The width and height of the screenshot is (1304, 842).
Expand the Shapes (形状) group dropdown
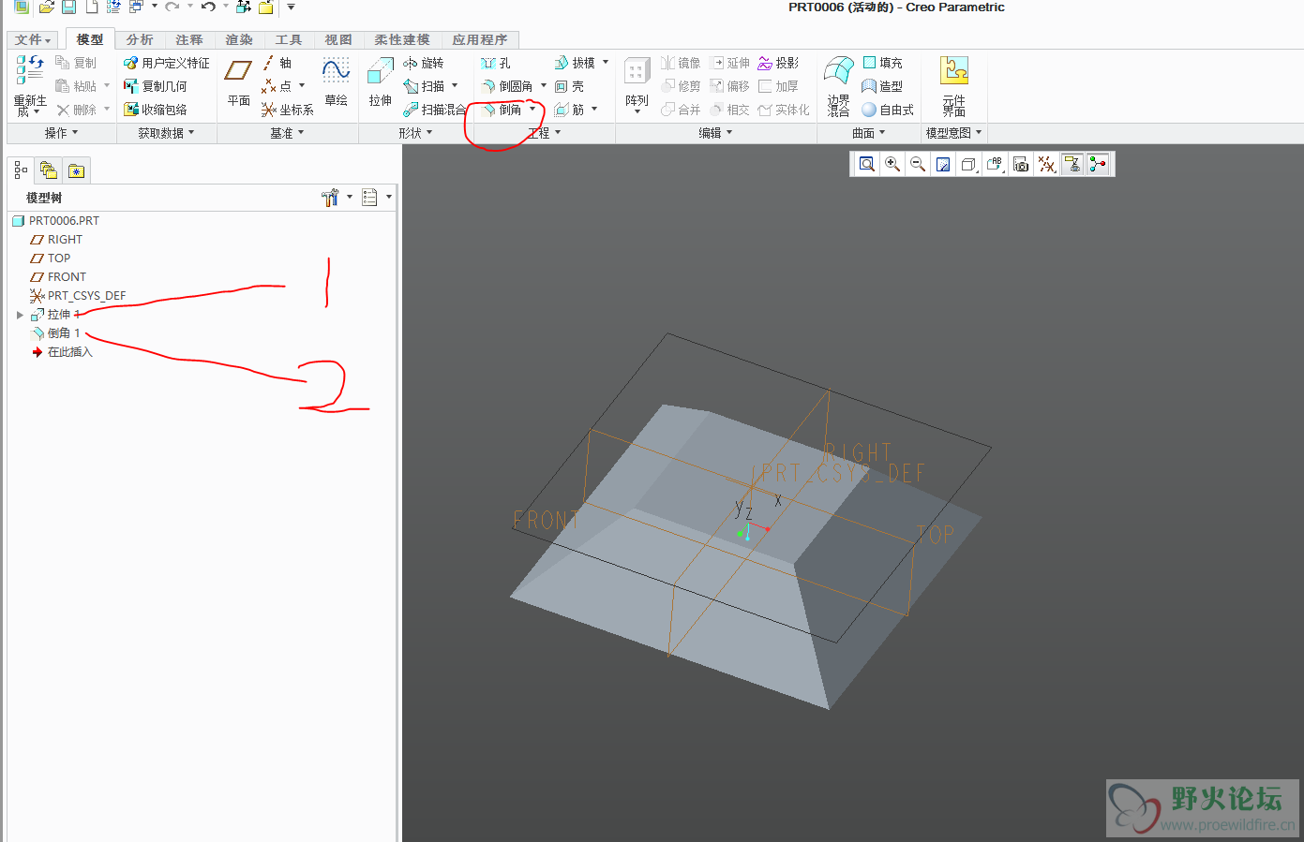click(415, 133)
